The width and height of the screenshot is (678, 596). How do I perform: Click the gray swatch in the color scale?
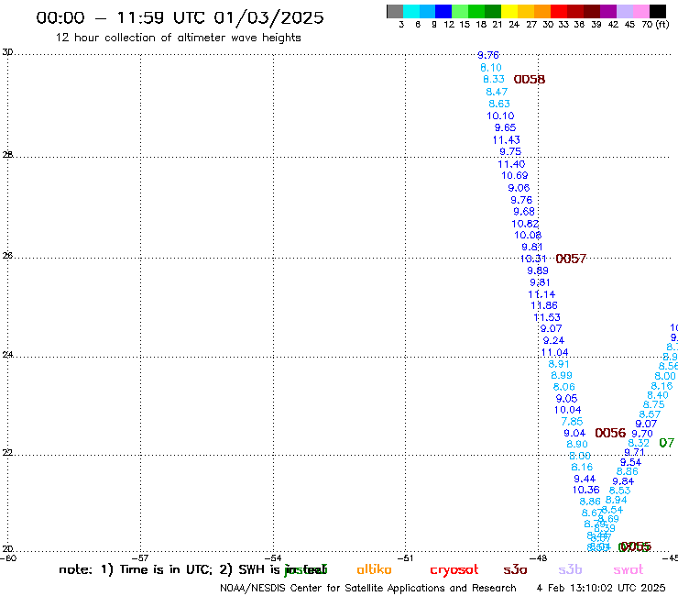[x=395, y=11]
